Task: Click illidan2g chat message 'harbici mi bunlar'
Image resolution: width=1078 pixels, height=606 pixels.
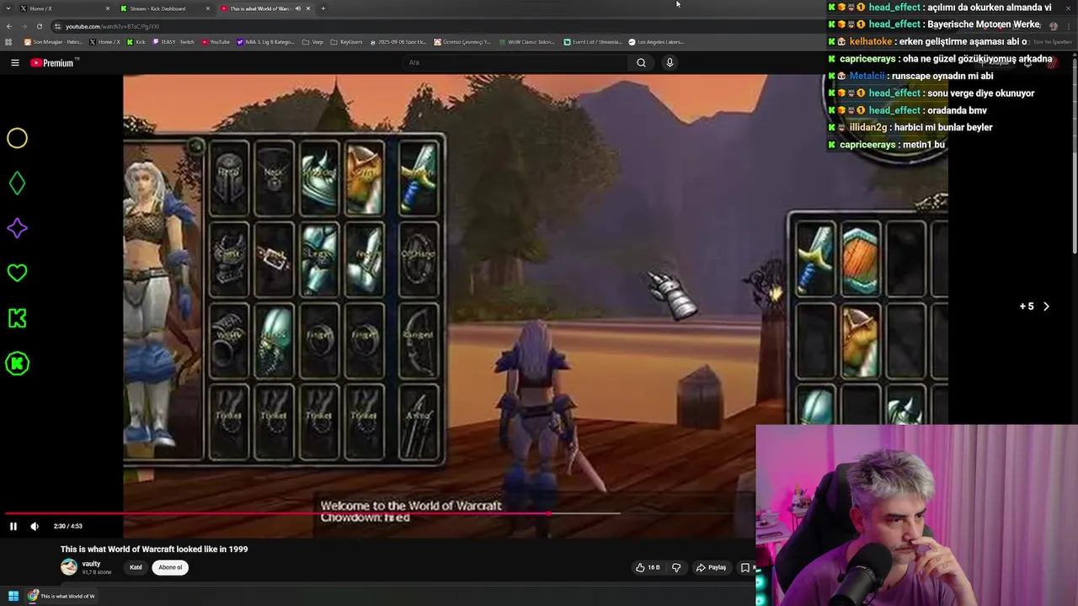Action: click(x=910, y=127)
